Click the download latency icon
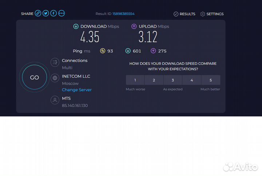The height and width of the screenshot is (176, 262). 128,51
